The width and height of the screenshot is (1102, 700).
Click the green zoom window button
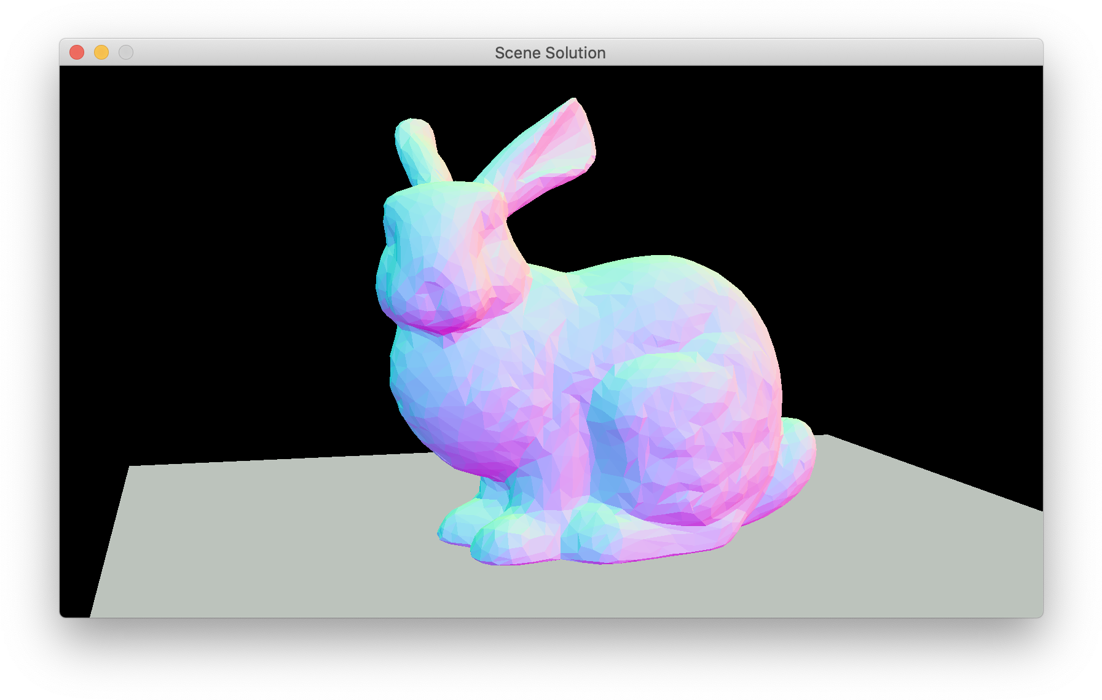126,52
